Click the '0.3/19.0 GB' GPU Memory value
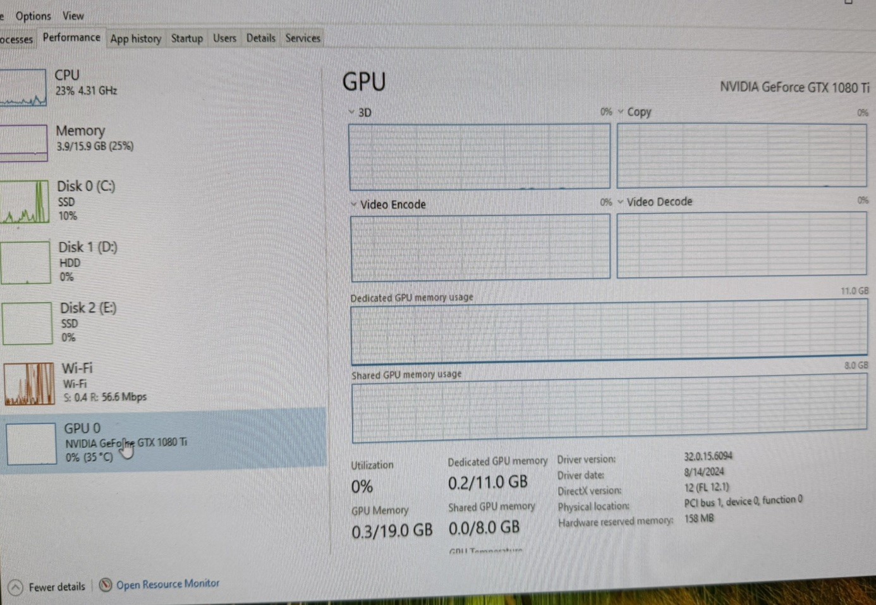This screenshot has width=876, height=605. click(x=392, y=531)
